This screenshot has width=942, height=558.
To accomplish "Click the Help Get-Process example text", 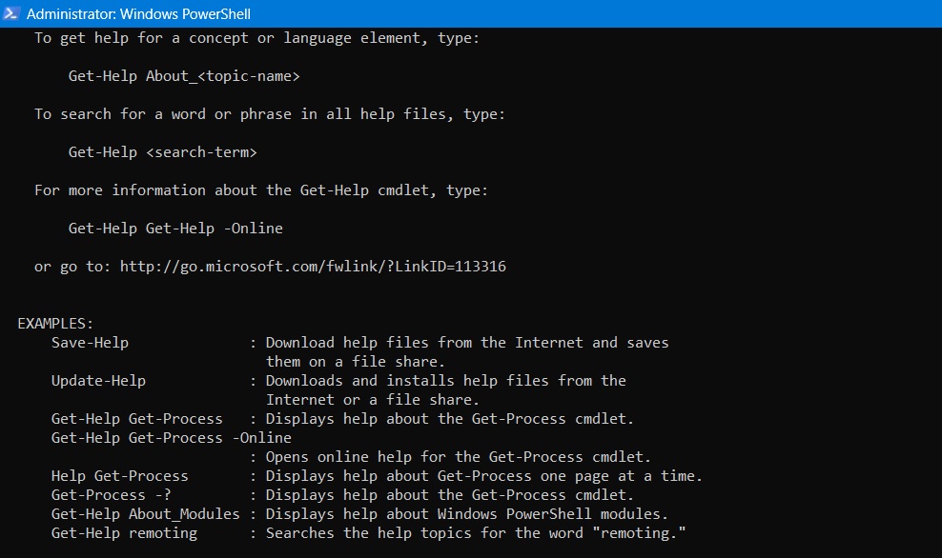I will [120, 475].
